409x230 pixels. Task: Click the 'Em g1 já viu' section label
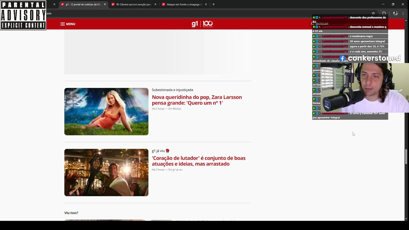[175, 170]
